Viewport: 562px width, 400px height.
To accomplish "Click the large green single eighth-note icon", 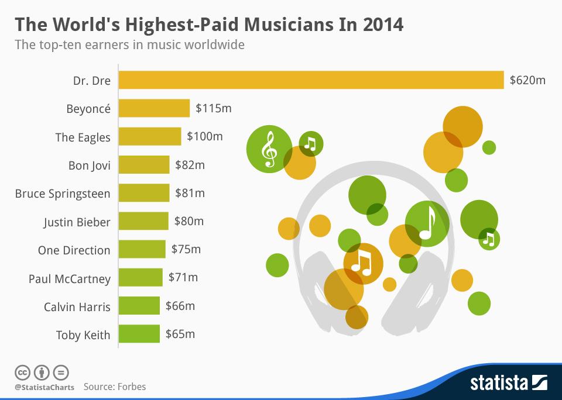I will coord(427,223).
